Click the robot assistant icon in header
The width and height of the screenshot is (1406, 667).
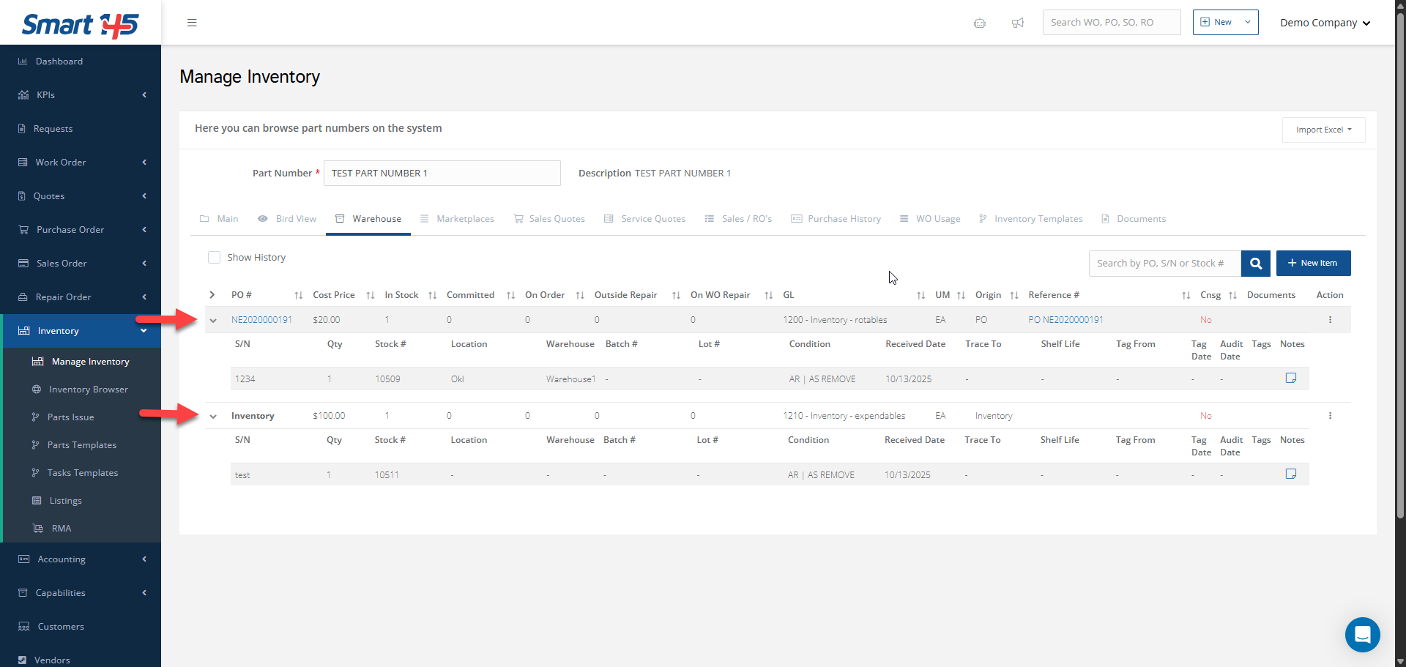[979, 23]
